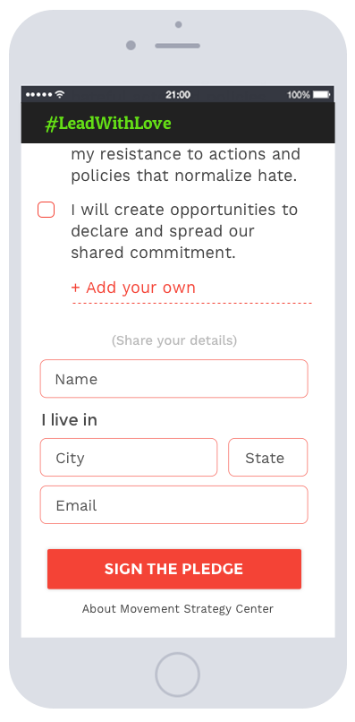Check the create opportunities pledge checkbox
355x722 pixels.
pyautogui.click(x=46, y=210)
